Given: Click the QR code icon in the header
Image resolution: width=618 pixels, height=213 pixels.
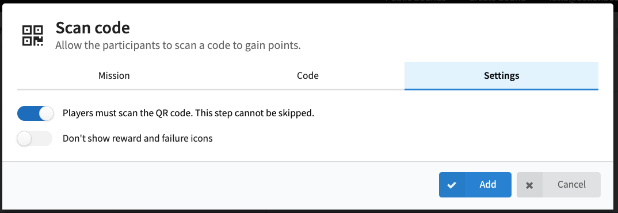Looking at the screenshot, I should point(32,36).
